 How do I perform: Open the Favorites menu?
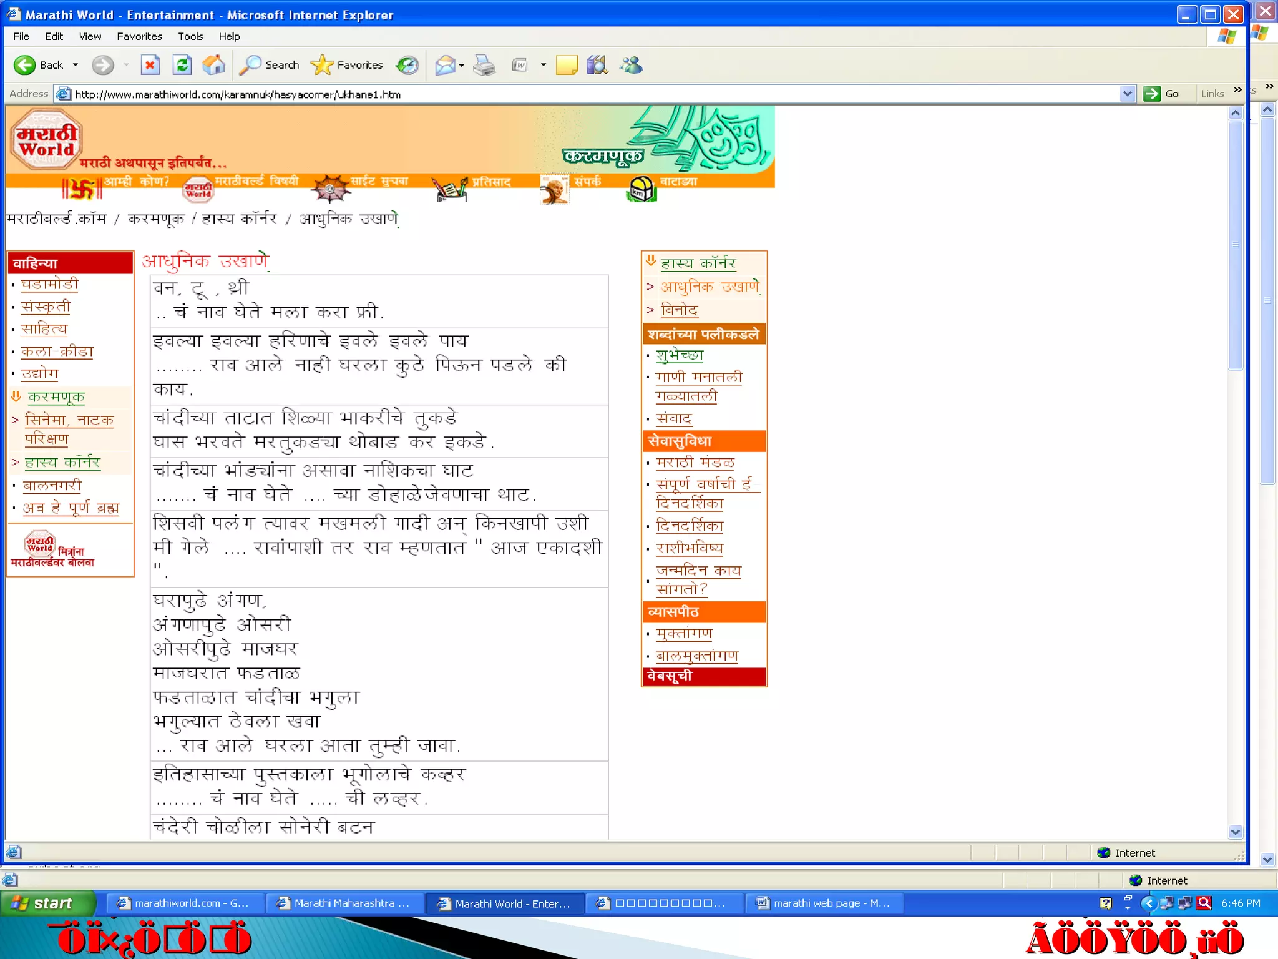139,36
